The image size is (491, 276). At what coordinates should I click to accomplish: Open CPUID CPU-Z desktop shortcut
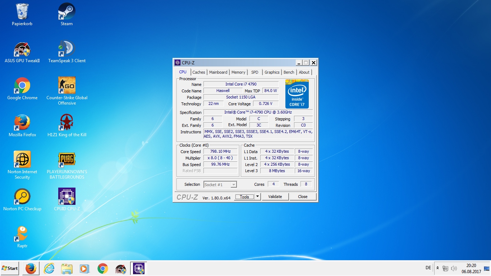67,200
